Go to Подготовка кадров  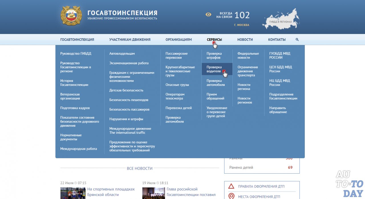pyautogui.click(x=75, y=108)
